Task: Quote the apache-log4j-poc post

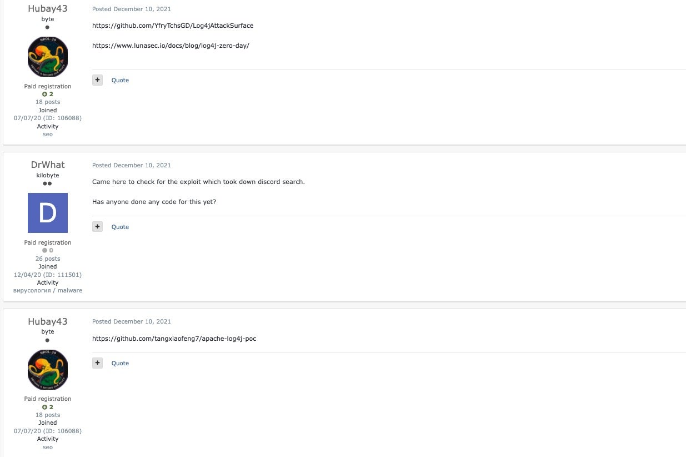Action: coord(120,363)
